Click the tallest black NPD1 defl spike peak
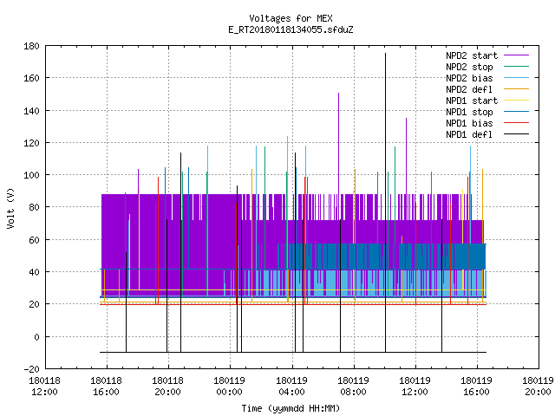This screenshot has height=416, width=555. 385,54
